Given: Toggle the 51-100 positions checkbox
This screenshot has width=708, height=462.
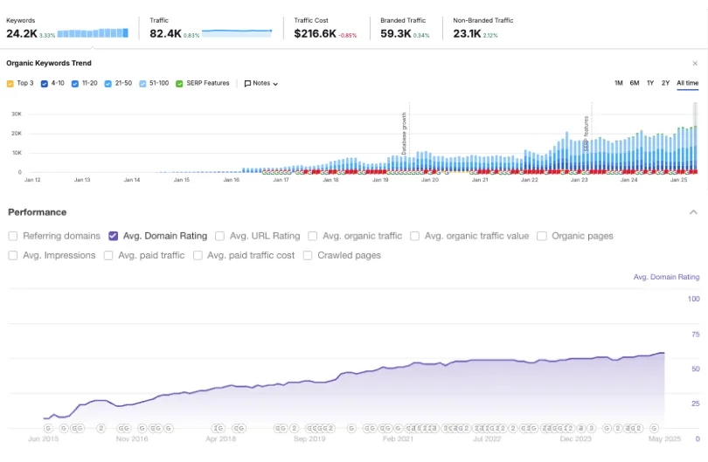Looking at the screenshot, I should click(x=142, y=84).
